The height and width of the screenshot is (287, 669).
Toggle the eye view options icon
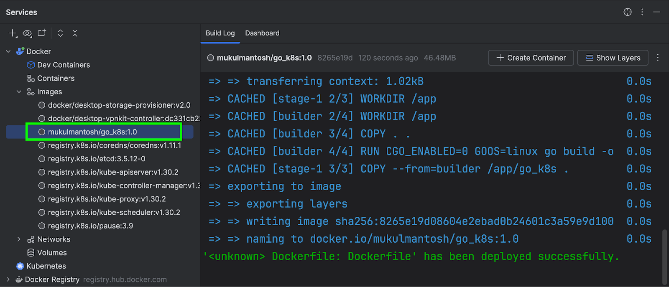27,33
